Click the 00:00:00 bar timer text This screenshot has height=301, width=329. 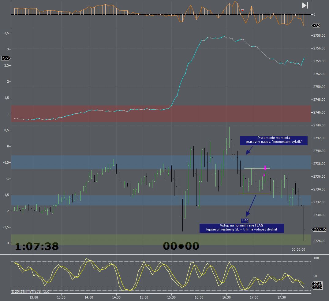click(298, 249)
